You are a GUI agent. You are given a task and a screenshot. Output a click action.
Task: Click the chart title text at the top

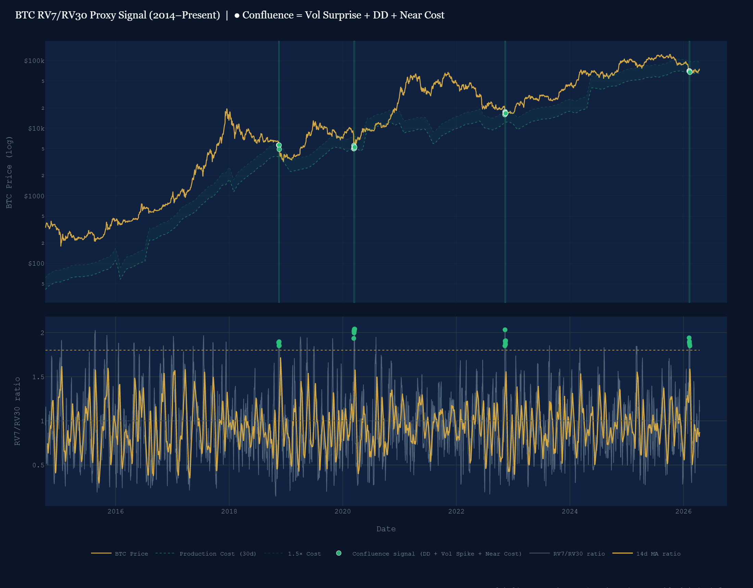[x=229, y=15]
